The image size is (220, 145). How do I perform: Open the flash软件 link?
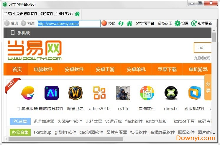coord(134,121)
